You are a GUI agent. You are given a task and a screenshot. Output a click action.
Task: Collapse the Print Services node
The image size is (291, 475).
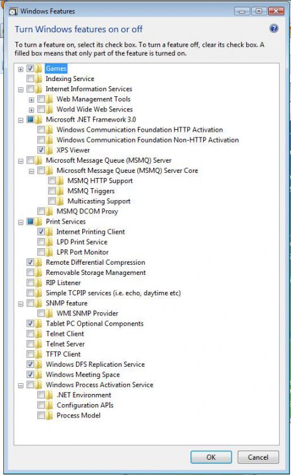coord(21,222)
